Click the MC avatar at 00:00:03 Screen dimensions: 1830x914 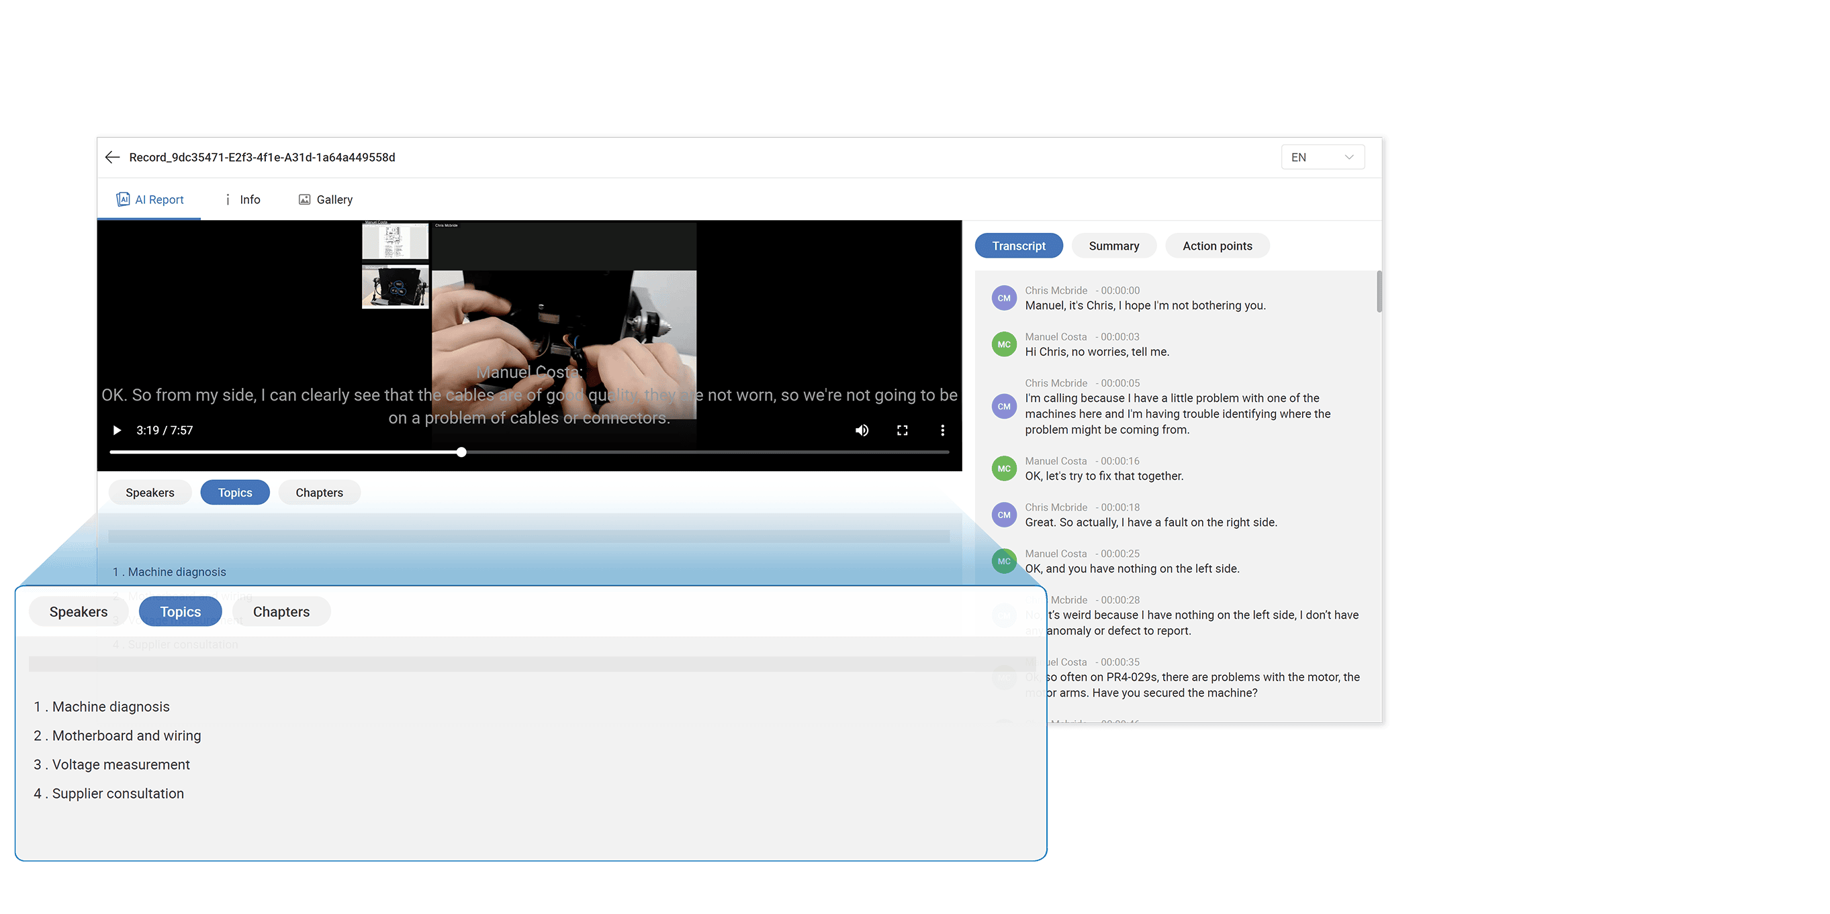point(1004,344)
